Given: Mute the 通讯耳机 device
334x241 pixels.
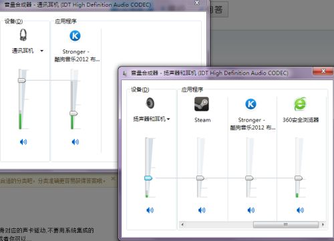Looking at the screenshot, I should [x=23, y=142].
